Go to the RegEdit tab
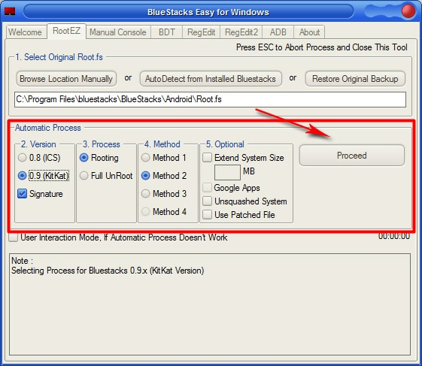Image resolution: width=422 pixels, height=366 pixels. [201, 32]
